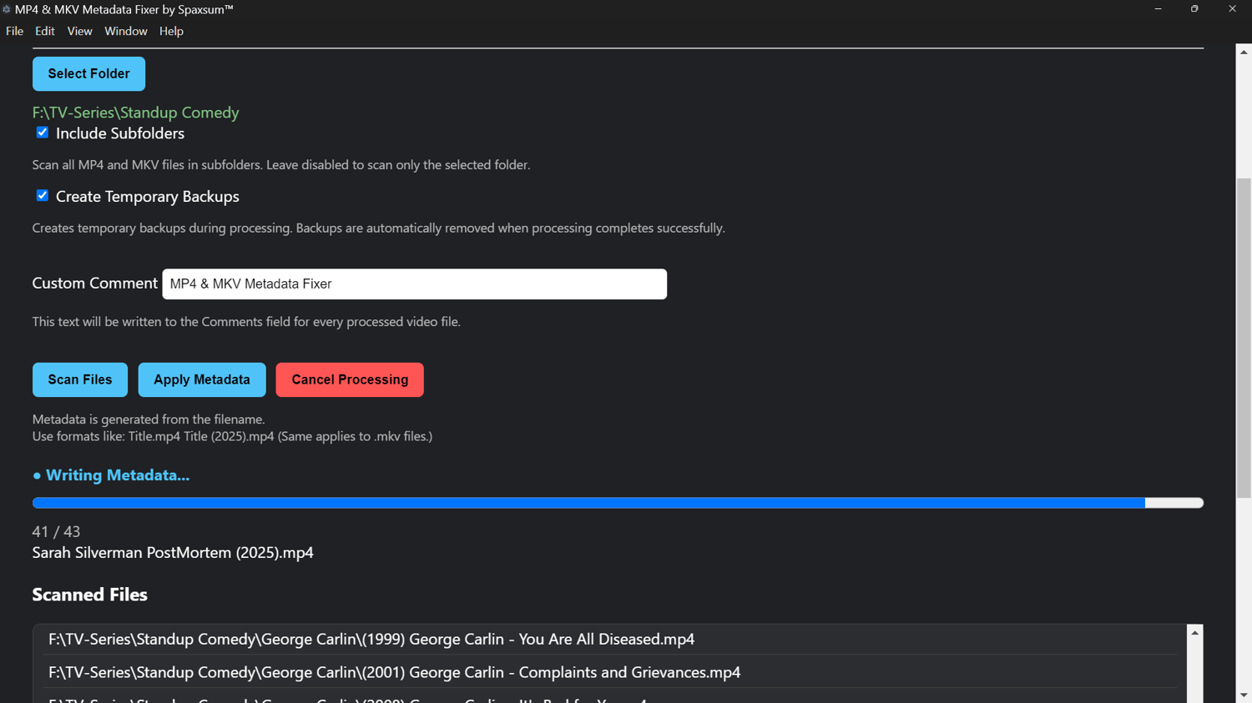Click main window scroll up arrow
Image resolution: width=1252 pixels, height=703 pixels.
(x=1244, y=52)
